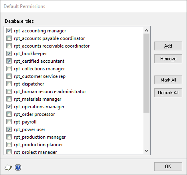Image resolution: width=187 pixels, height=175 pixels.
Task: Open the blue help question mark icon
Action: click(x=18, y=167)
